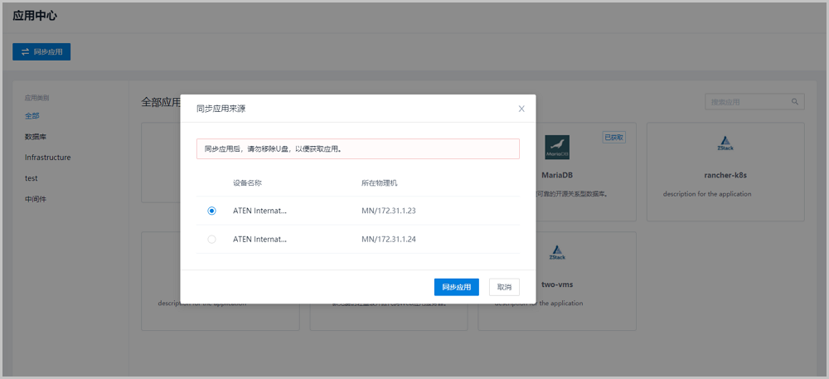
Task: Close the 同步应用来源 dialog with X
Action: [521, 109]
